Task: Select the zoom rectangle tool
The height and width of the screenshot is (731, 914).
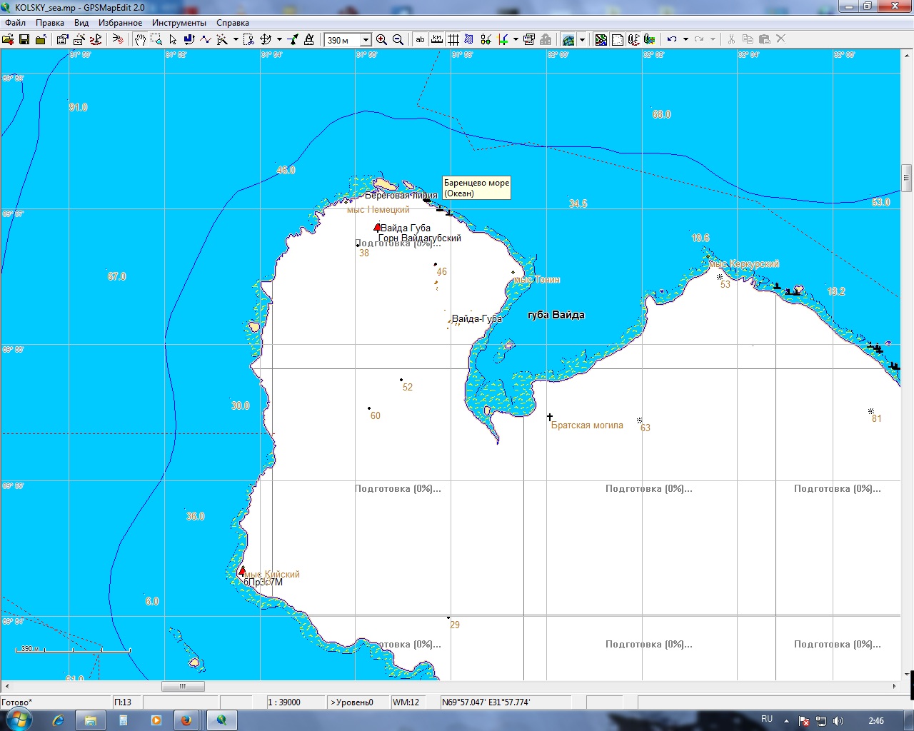Action: click(x=156, y=40)
